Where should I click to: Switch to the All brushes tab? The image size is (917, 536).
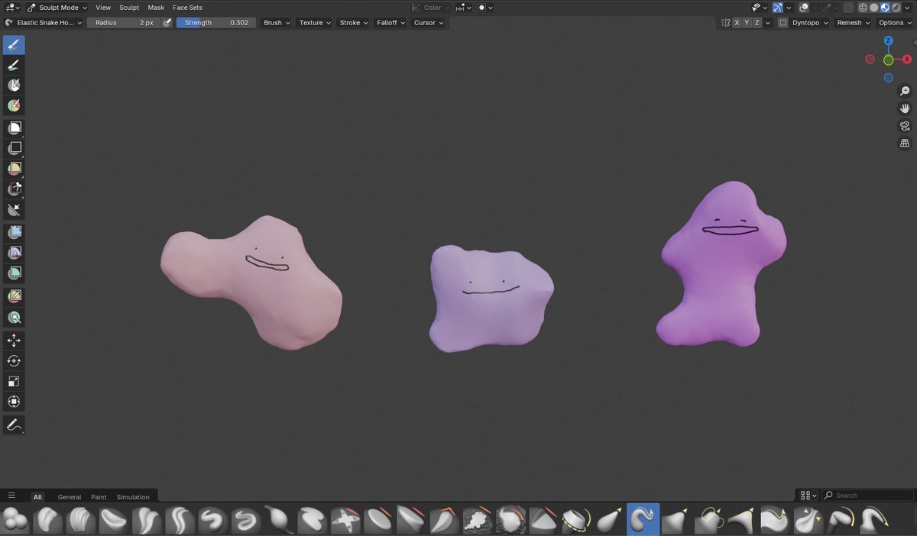[37, 497]
